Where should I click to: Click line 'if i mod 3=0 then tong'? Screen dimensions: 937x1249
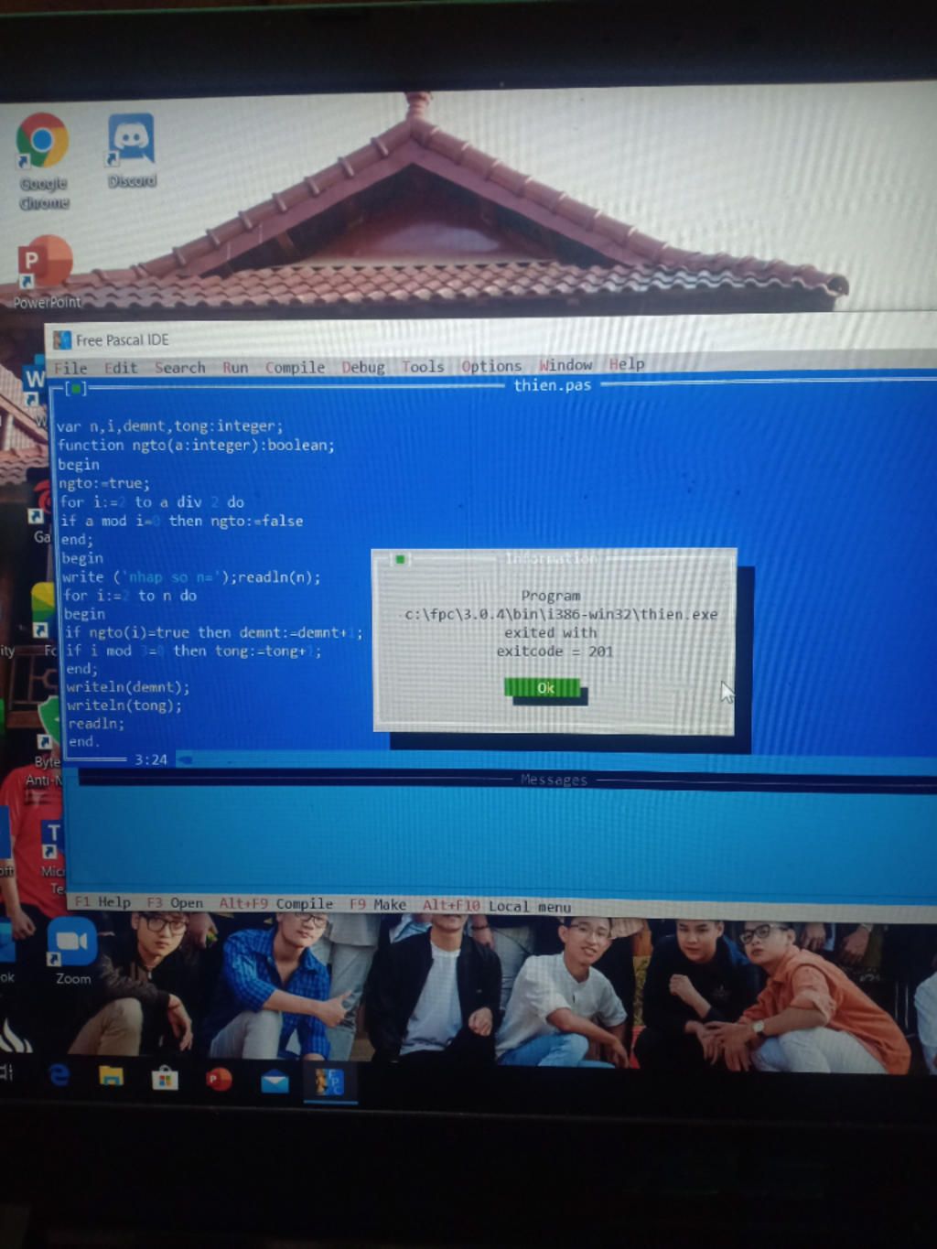193,651
